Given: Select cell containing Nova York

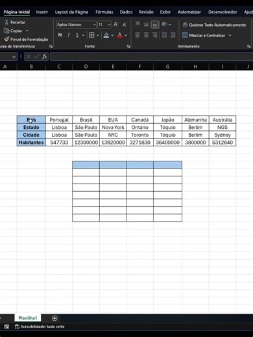Looking at the screenshot, I should pyautogui.click(x=113, y=127).
